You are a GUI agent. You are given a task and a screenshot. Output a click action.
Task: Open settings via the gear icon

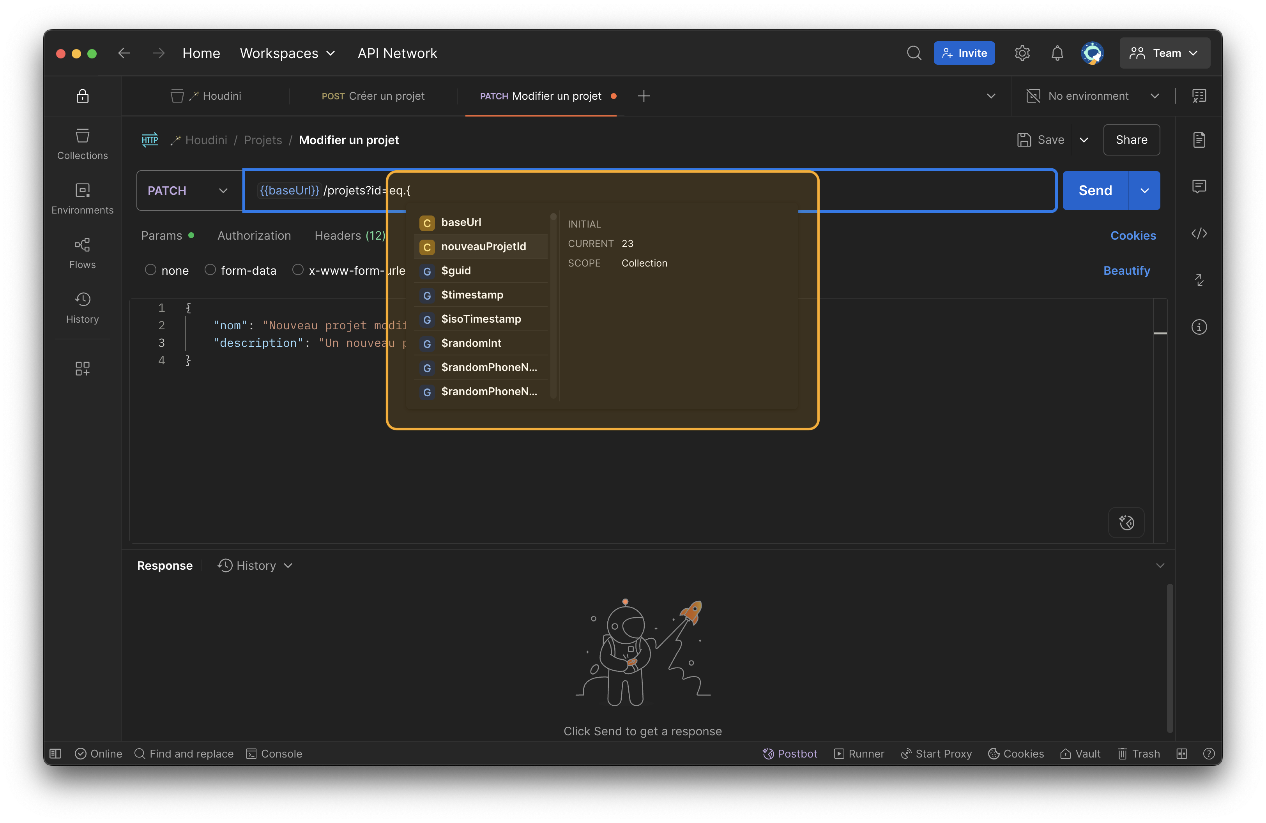pos(1022,53)
